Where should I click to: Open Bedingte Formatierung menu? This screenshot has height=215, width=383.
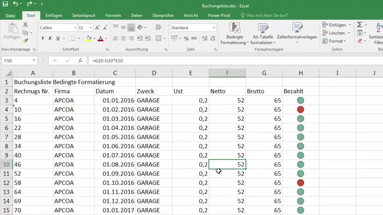pos(235,33)
